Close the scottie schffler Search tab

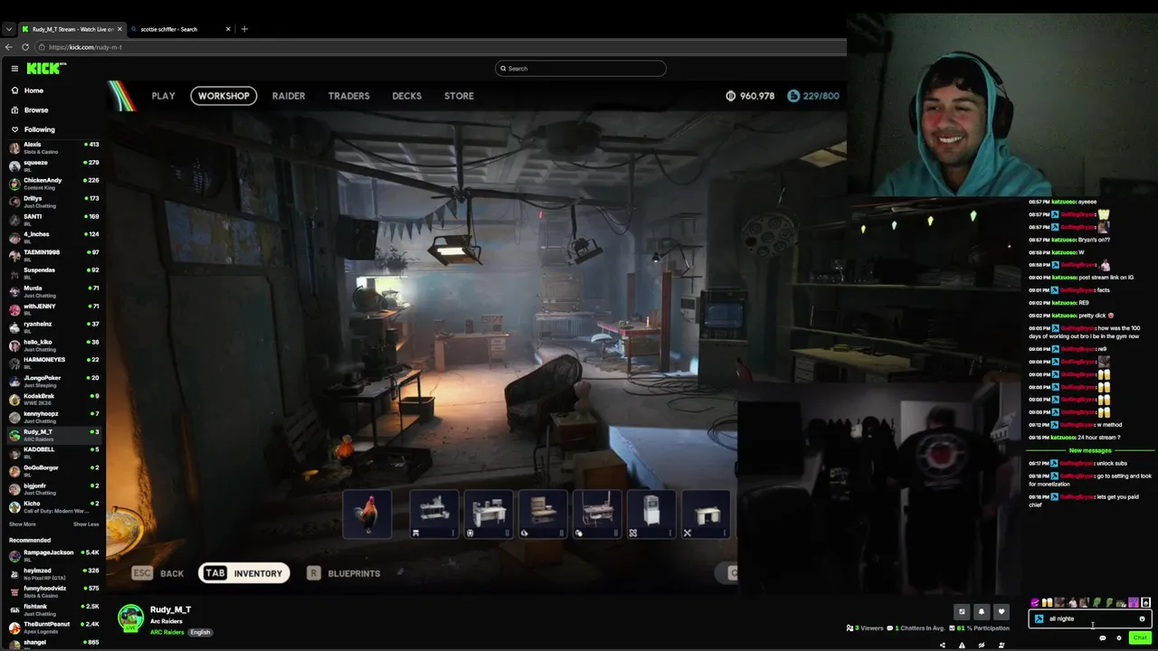[x=228, y=29]
